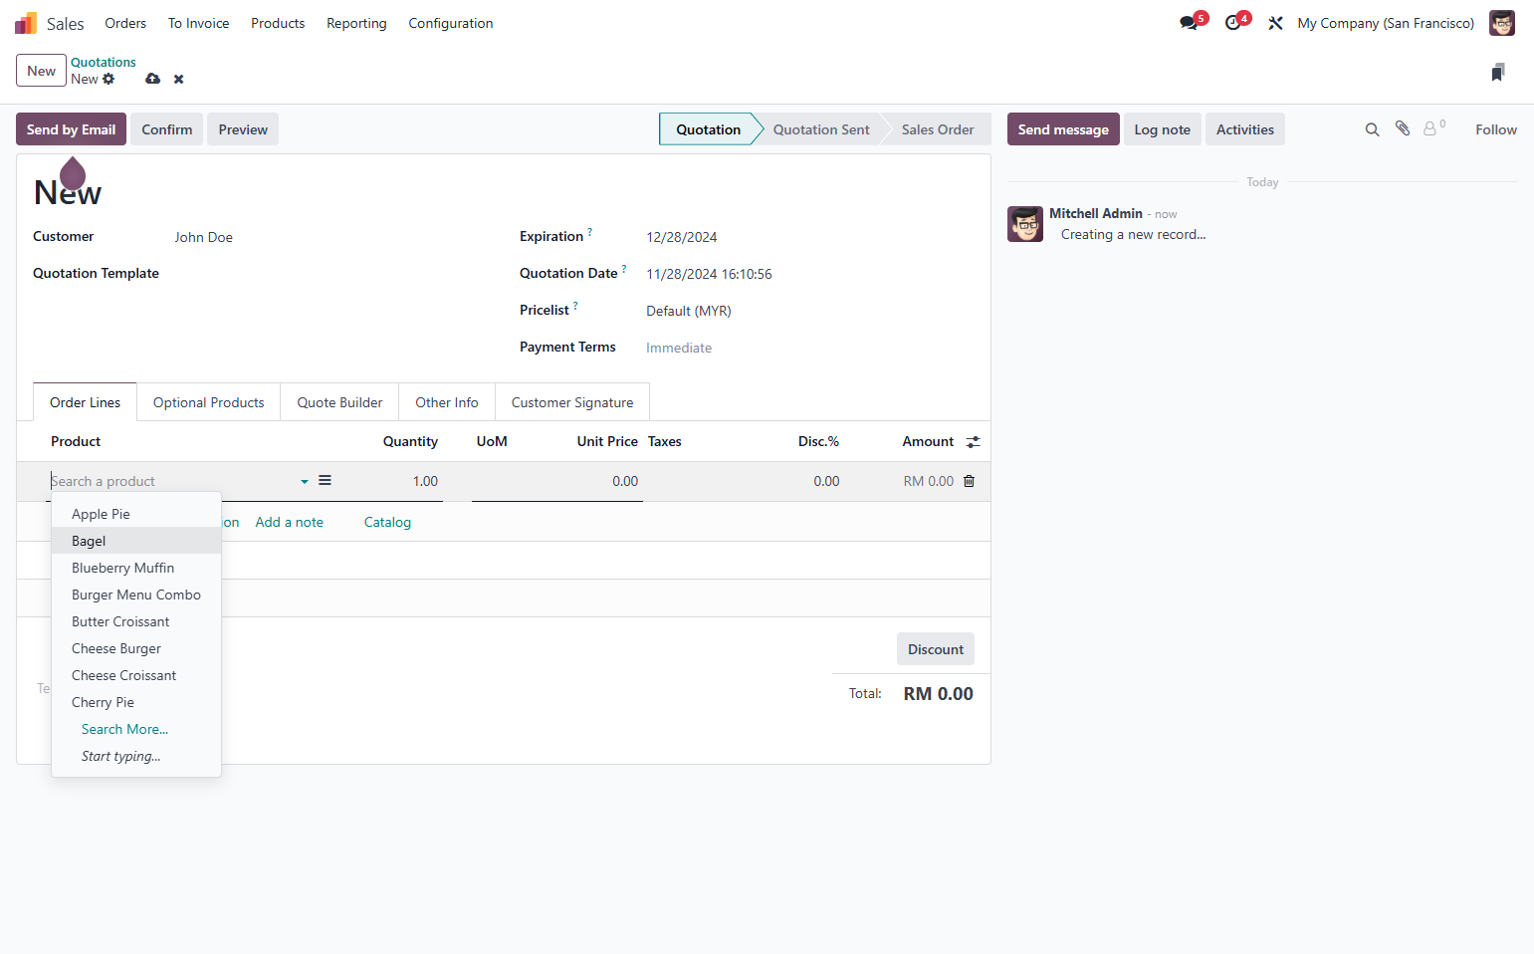The height and width of the screenshot is (954, 1534).
Task: Discard changes with the X icon
Action: point(179,79)
